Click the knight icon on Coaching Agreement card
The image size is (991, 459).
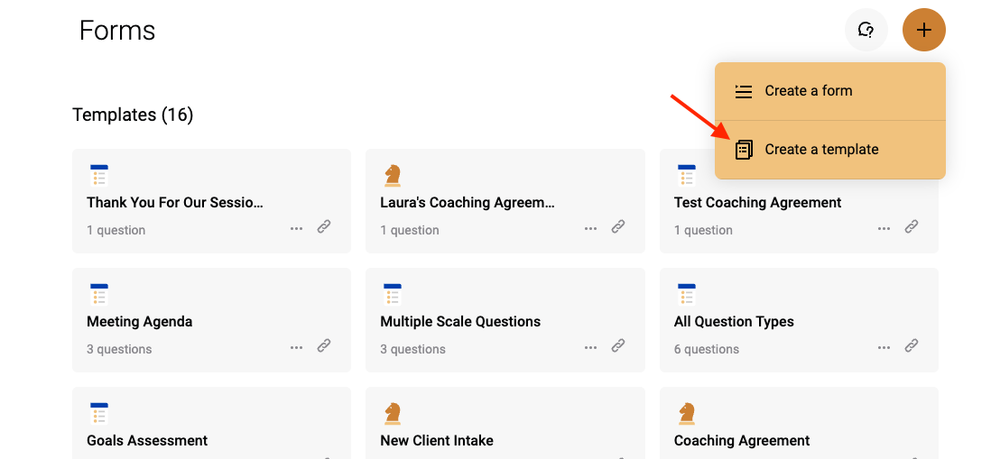tap(686, 414)
